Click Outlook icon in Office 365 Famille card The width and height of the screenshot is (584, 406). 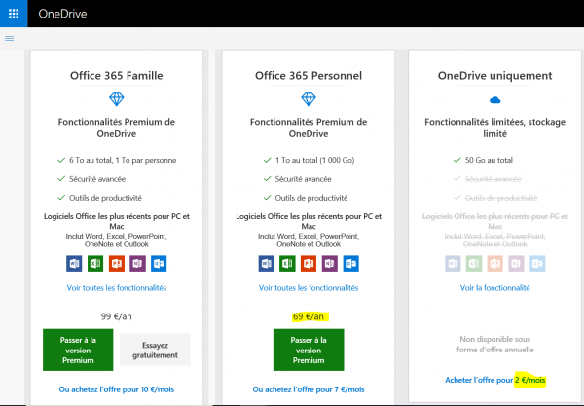(x=159, y=263)
